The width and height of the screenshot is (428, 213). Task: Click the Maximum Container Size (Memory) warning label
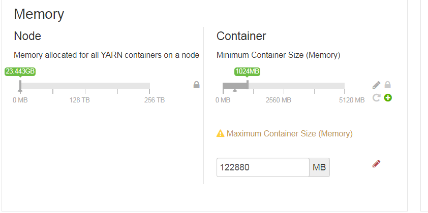[x=289, y=134]
